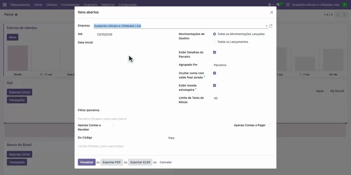Screen dimensions: 351x175
Task: Click the Faturas de clientes card title
Action: pyautogui.click(x=22, y=28)
